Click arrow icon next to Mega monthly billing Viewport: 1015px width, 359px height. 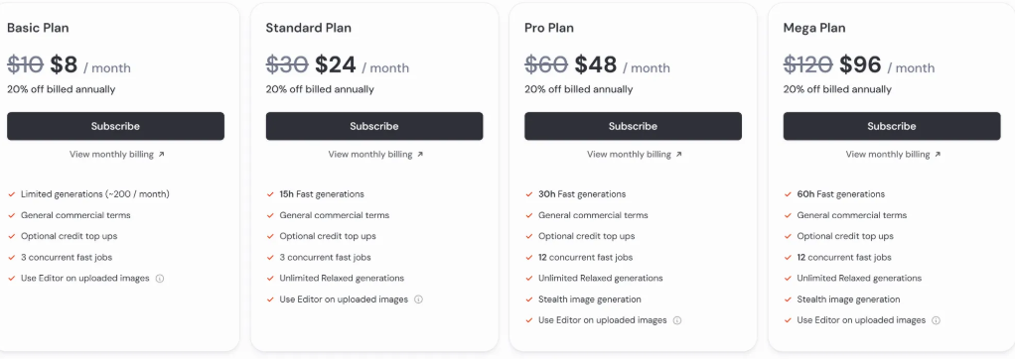pyautogui.click(x=938, y=155)
